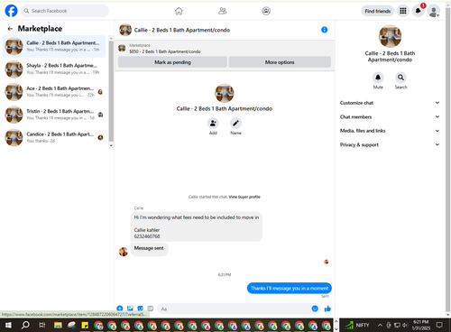Open the Windows taskbar search

25,325
